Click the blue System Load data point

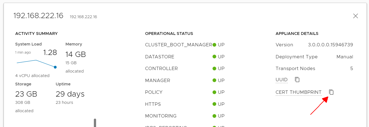point(55,67)
